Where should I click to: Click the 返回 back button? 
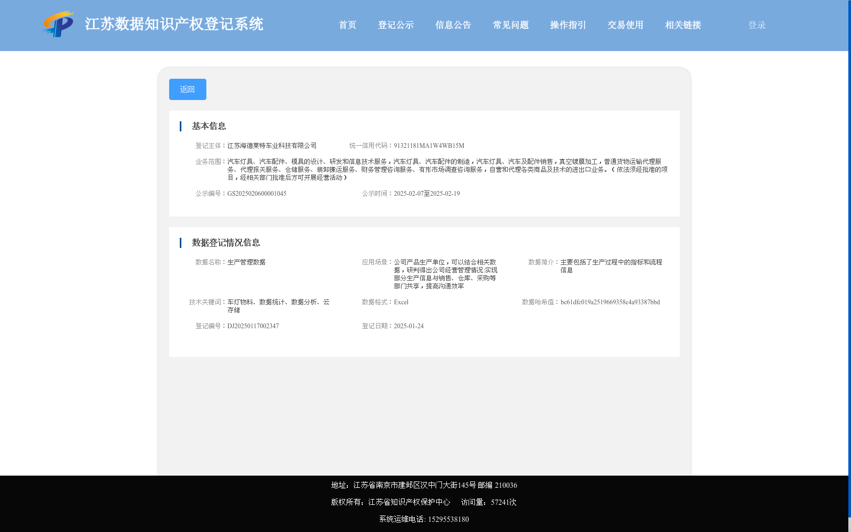[x=188, y=89]
